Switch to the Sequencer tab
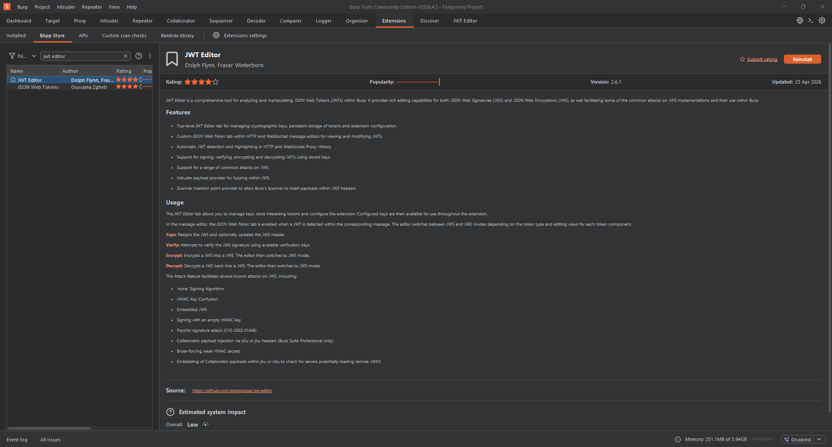 pos(221,21)
